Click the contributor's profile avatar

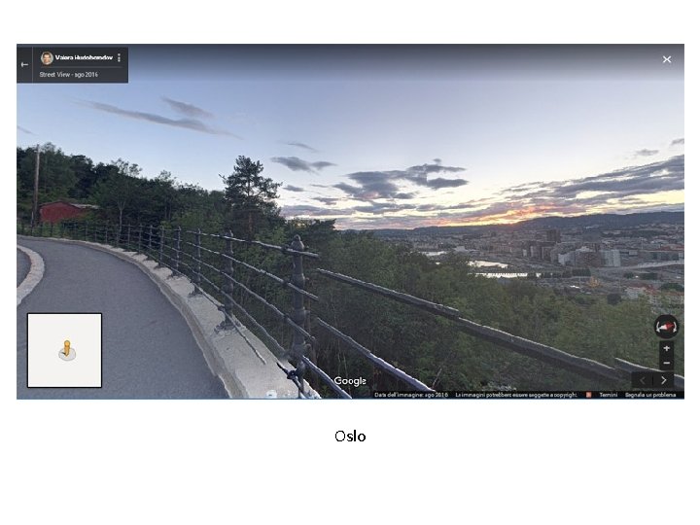[x=47, y=58]
